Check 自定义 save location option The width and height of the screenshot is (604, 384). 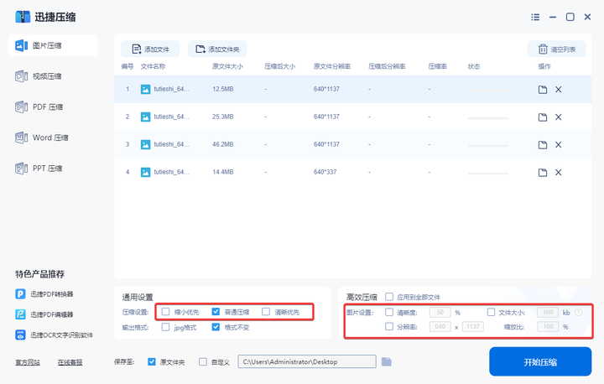pos(203,361)
